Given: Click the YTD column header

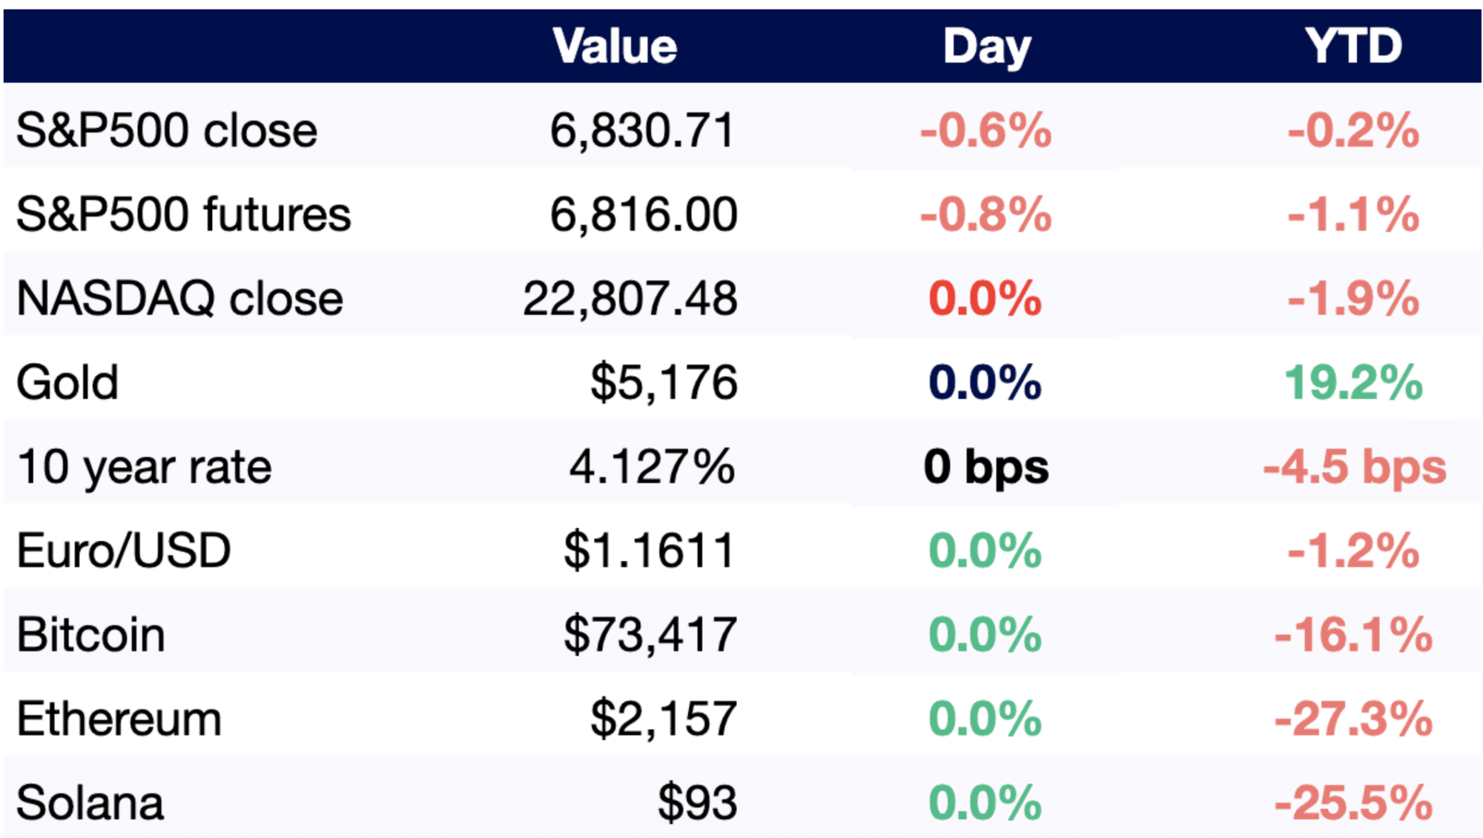Looking at the screenshot, I should [1353, 46].
